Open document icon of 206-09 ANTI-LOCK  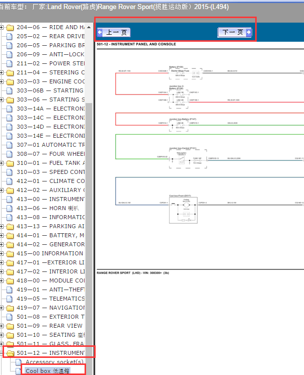[10, 54]
